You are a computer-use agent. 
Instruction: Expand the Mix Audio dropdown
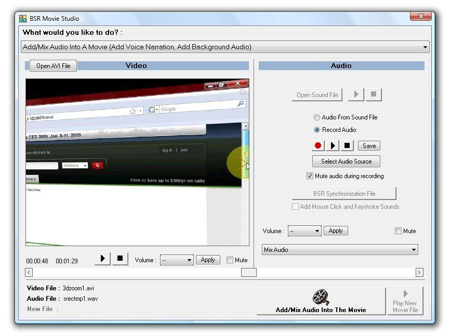point(340,250)
